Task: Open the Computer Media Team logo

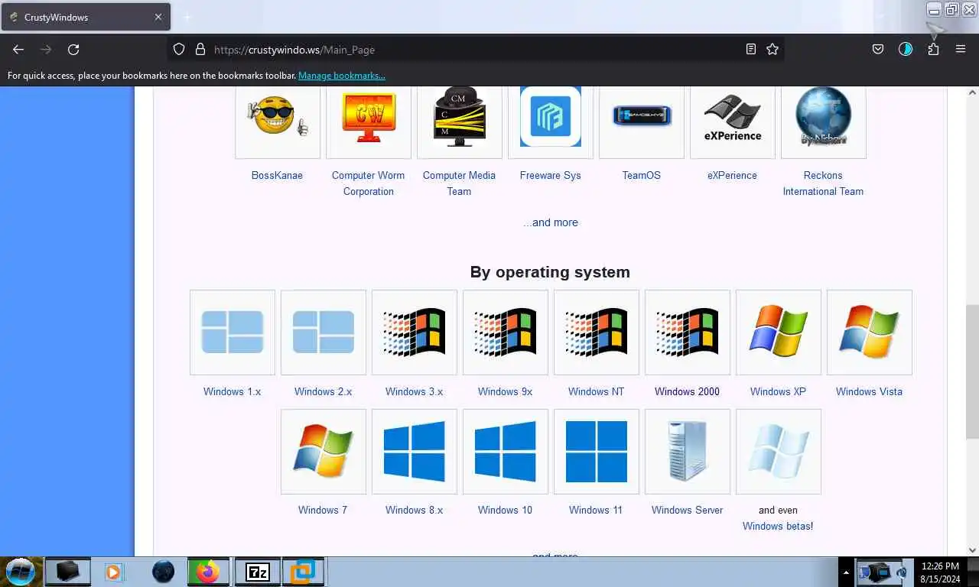Action: pyautogui.click(x=459, y=116)
